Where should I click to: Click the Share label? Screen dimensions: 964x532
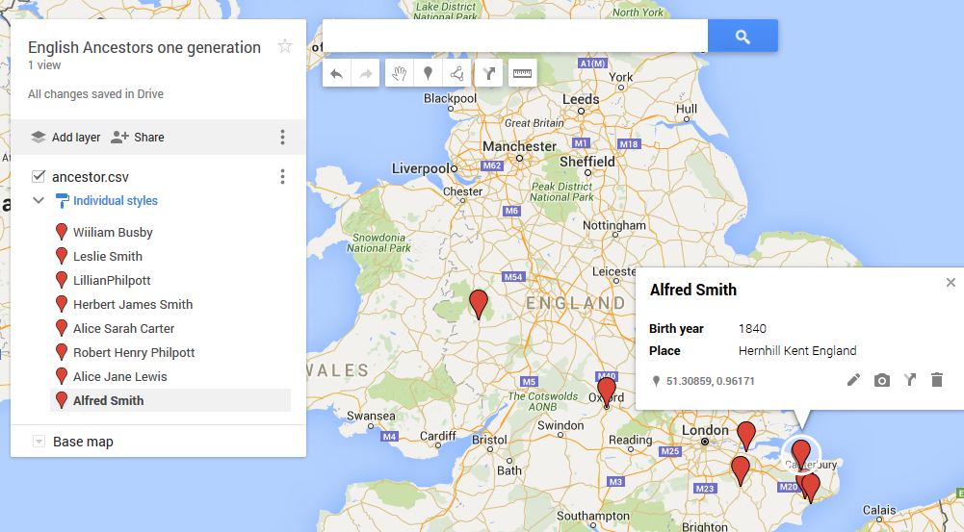148,138
